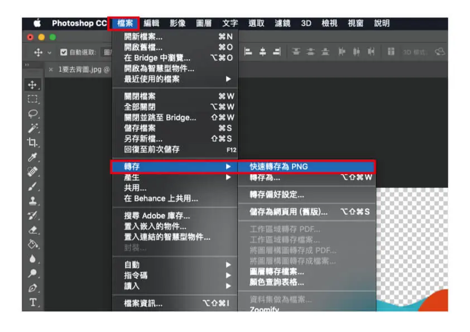Image resolution: width=470 pixels, height=332 pixels.
Task: Select the Dodge tool
Action: pyautogui.click(x=32, y=273)
